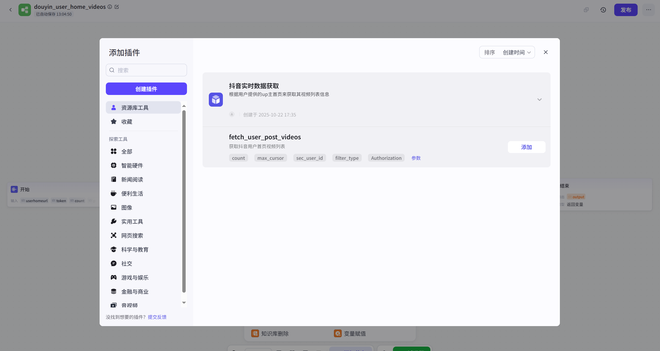The image size is (660, 351).
Task: Click the edit workflow name pencil icon
Action: point(117,7)
